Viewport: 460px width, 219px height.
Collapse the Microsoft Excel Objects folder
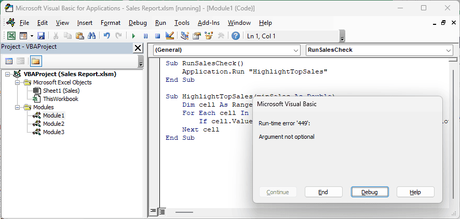click(17, 82)
